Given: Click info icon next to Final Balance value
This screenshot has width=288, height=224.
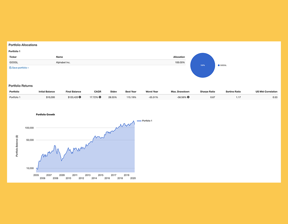Looking at the screenshot, I should click(x=80, y=97).
